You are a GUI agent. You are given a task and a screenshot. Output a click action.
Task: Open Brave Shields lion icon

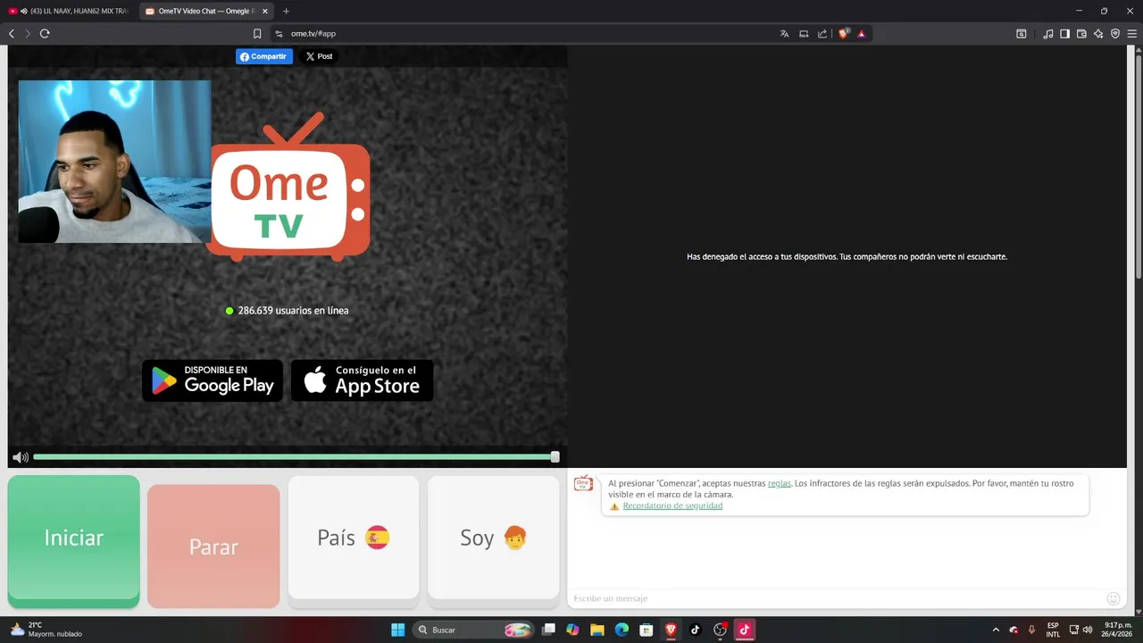(x=844, y=33)
